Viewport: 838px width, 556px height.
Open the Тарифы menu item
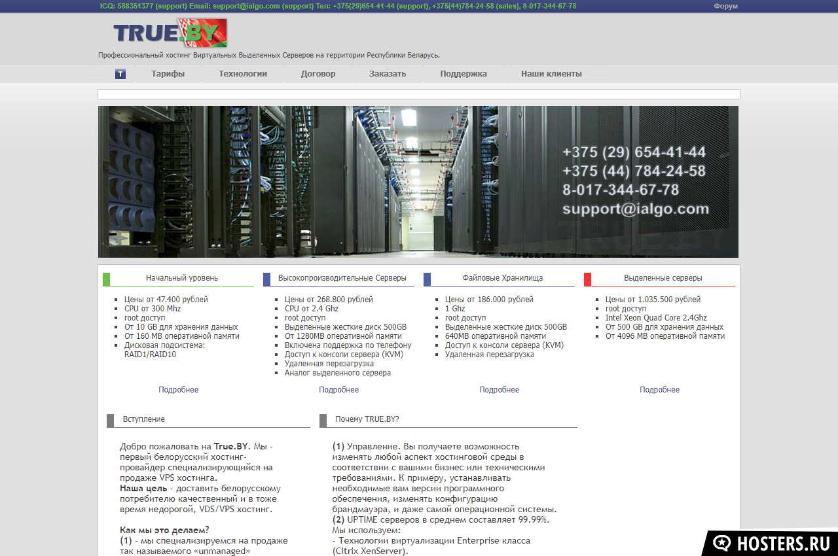pyautogui.click(x=168, y=74)
